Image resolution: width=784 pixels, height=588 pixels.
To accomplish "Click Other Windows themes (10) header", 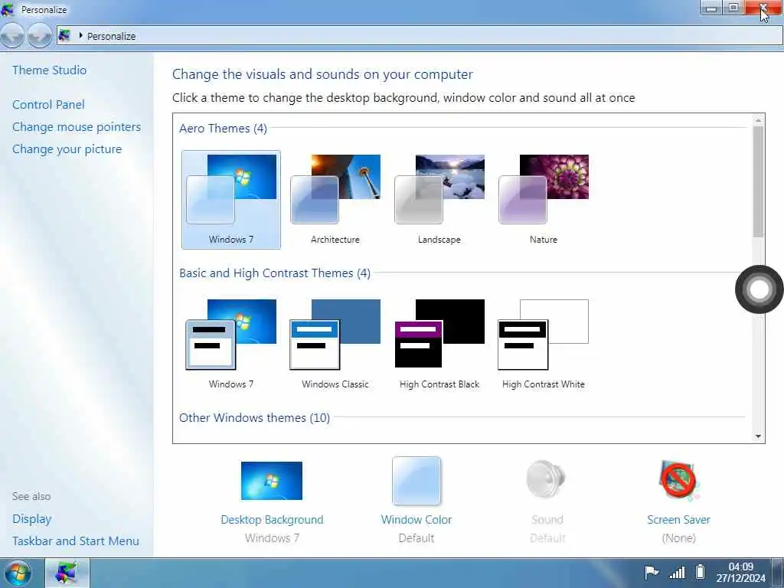I will tap(254, 418).
